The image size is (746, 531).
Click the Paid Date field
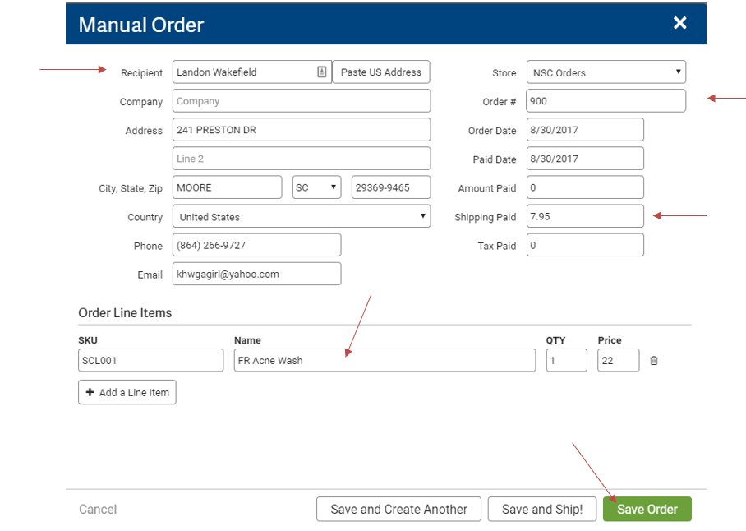tap(585, 159)
